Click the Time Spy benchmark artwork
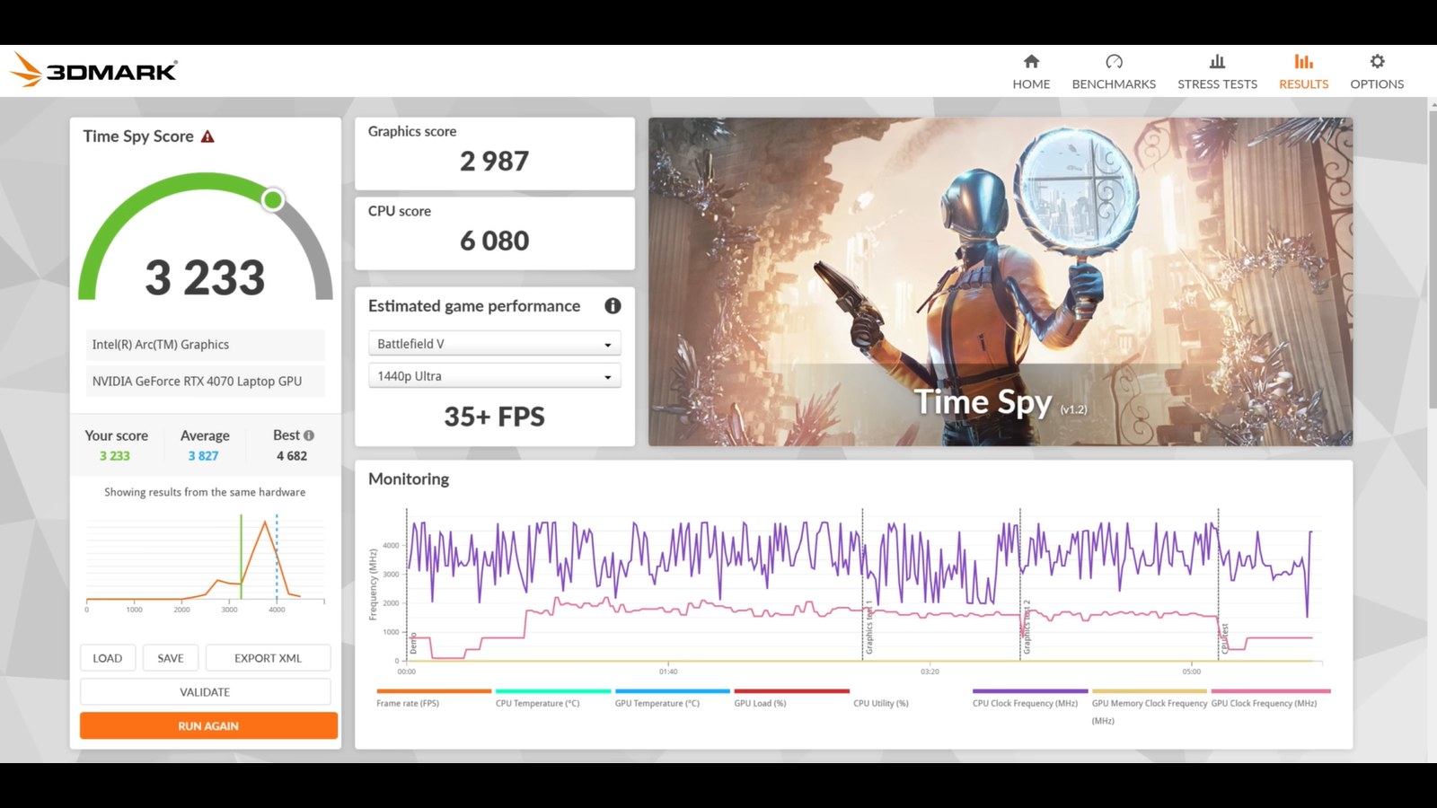The height and width of the screenshot is (808, 1437). tap(1001, 282)
